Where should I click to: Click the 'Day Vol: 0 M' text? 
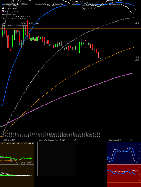click(89, 8)
